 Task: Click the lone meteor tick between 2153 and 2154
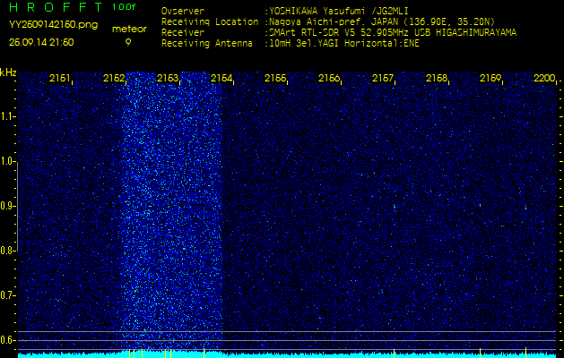204,353
